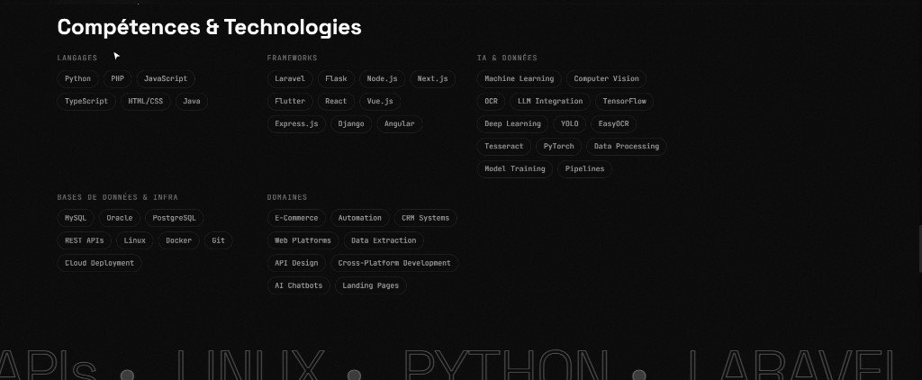Select the Computer Vision tag
922x380 pixels.
point(606,79)
